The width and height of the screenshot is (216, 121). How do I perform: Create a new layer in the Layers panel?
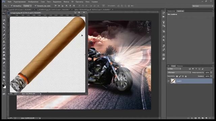pos(206,118)
